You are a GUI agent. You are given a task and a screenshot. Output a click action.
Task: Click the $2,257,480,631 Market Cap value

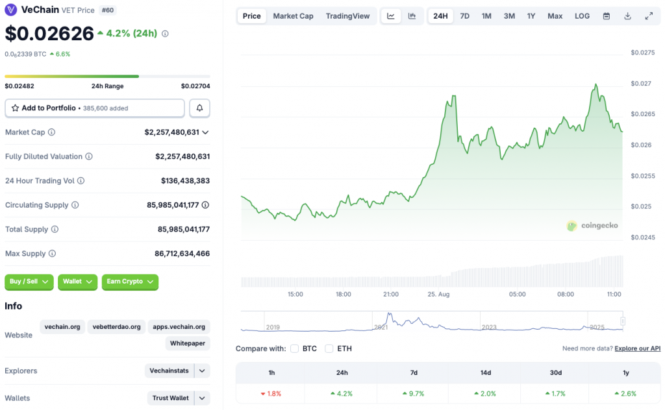pyautogui.click(x=171, y=132)
